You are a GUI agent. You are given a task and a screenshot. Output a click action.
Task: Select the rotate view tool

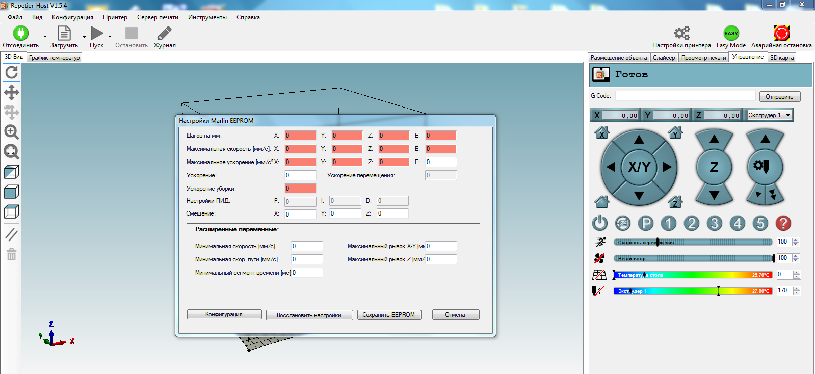point(11,73)
